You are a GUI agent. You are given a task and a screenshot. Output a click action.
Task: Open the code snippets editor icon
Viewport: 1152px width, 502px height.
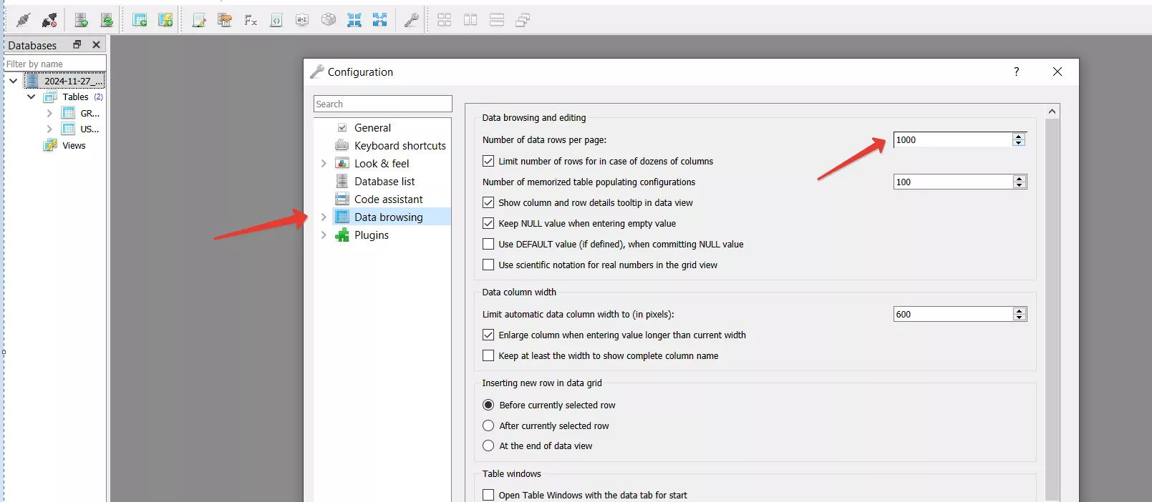pos(276,20)
